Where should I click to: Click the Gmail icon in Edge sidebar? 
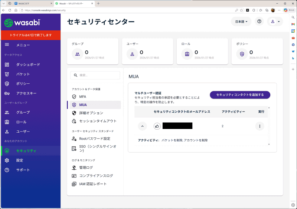coord(293,24)
